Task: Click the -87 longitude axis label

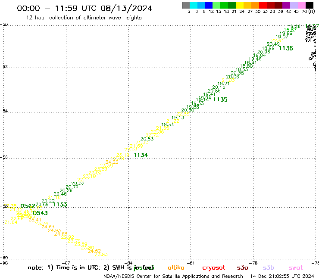Action: (x=66, y=263)
